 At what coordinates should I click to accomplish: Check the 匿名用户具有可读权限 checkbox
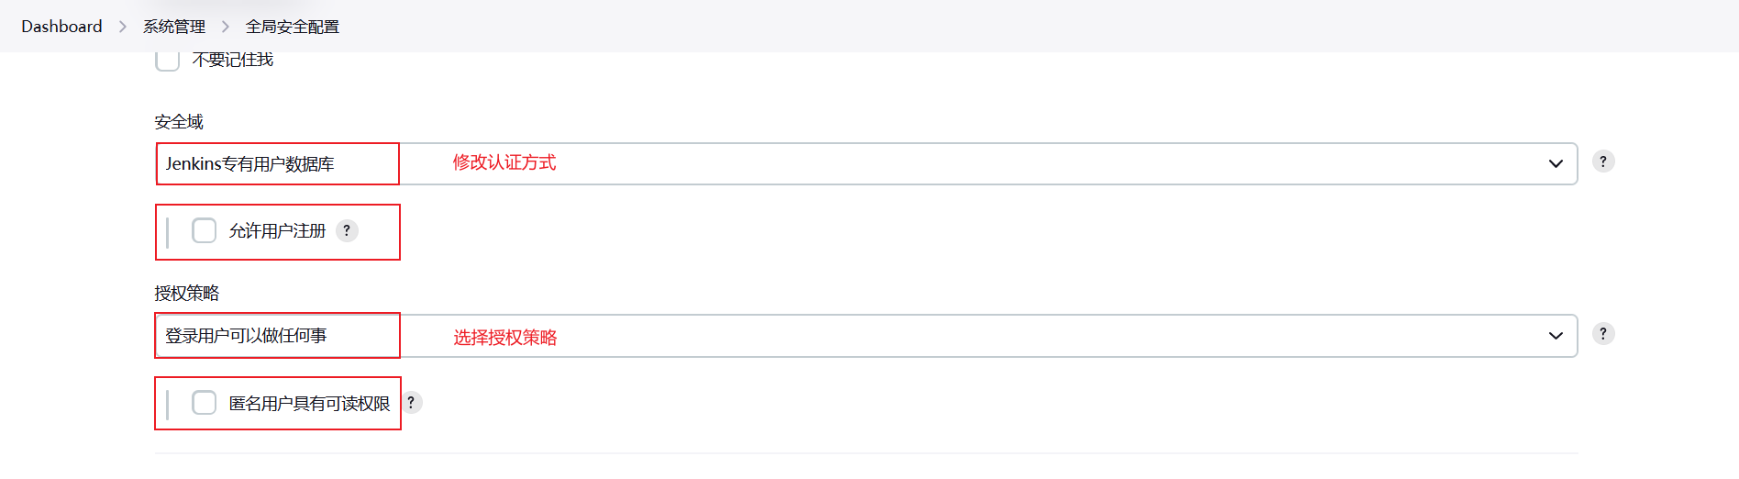click(205, 403)
